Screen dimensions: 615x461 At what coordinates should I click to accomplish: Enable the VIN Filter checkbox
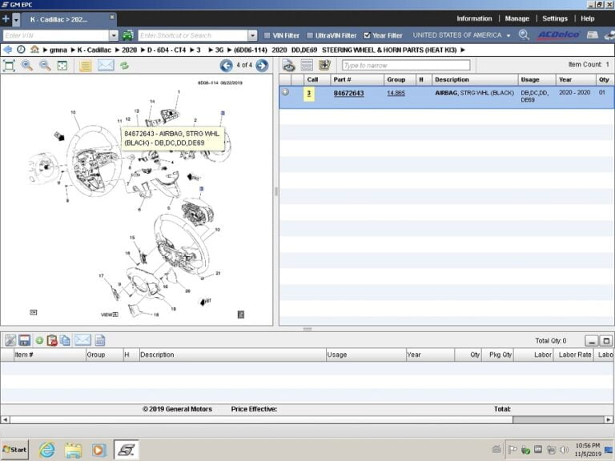[266, 35]
